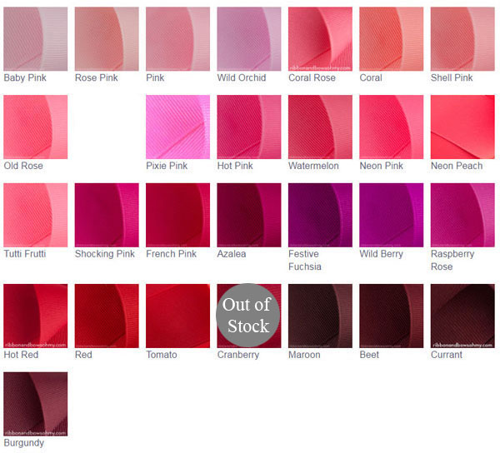Open the Tomato ribbon thumbnail

[x=177, y=316]
